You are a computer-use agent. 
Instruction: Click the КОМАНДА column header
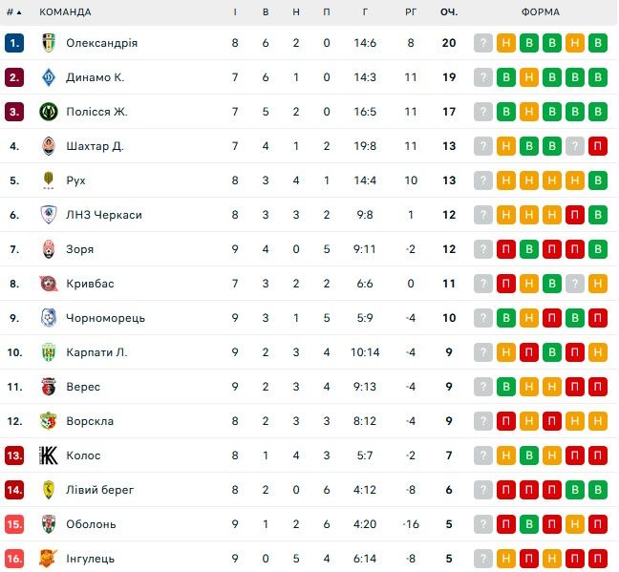(65, 11)
